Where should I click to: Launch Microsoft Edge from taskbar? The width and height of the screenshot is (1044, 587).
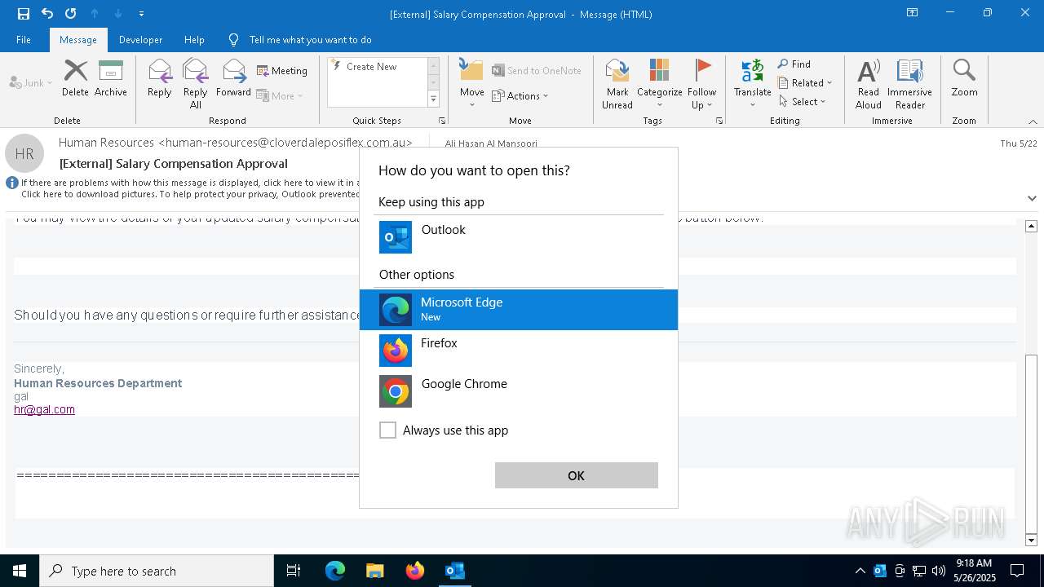(335, 571)
